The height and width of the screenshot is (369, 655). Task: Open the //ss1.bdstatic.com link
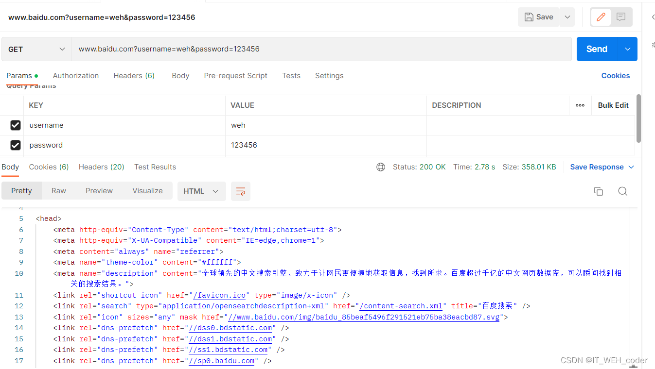pyautogui.click(x=228, y=350)
